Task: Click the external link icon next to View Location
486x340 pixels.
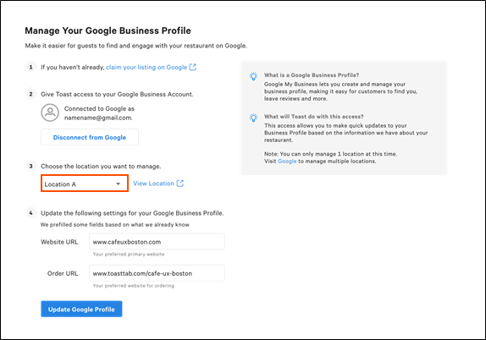Action: (x=180, y=184)
